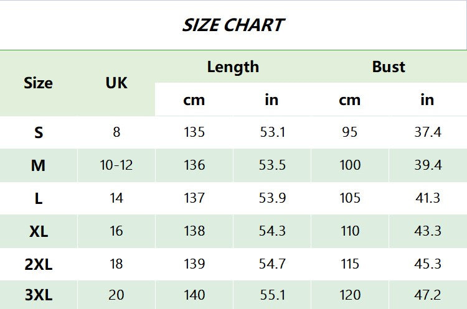Click the M size row label
467x309 pixels.
[39, 165]
